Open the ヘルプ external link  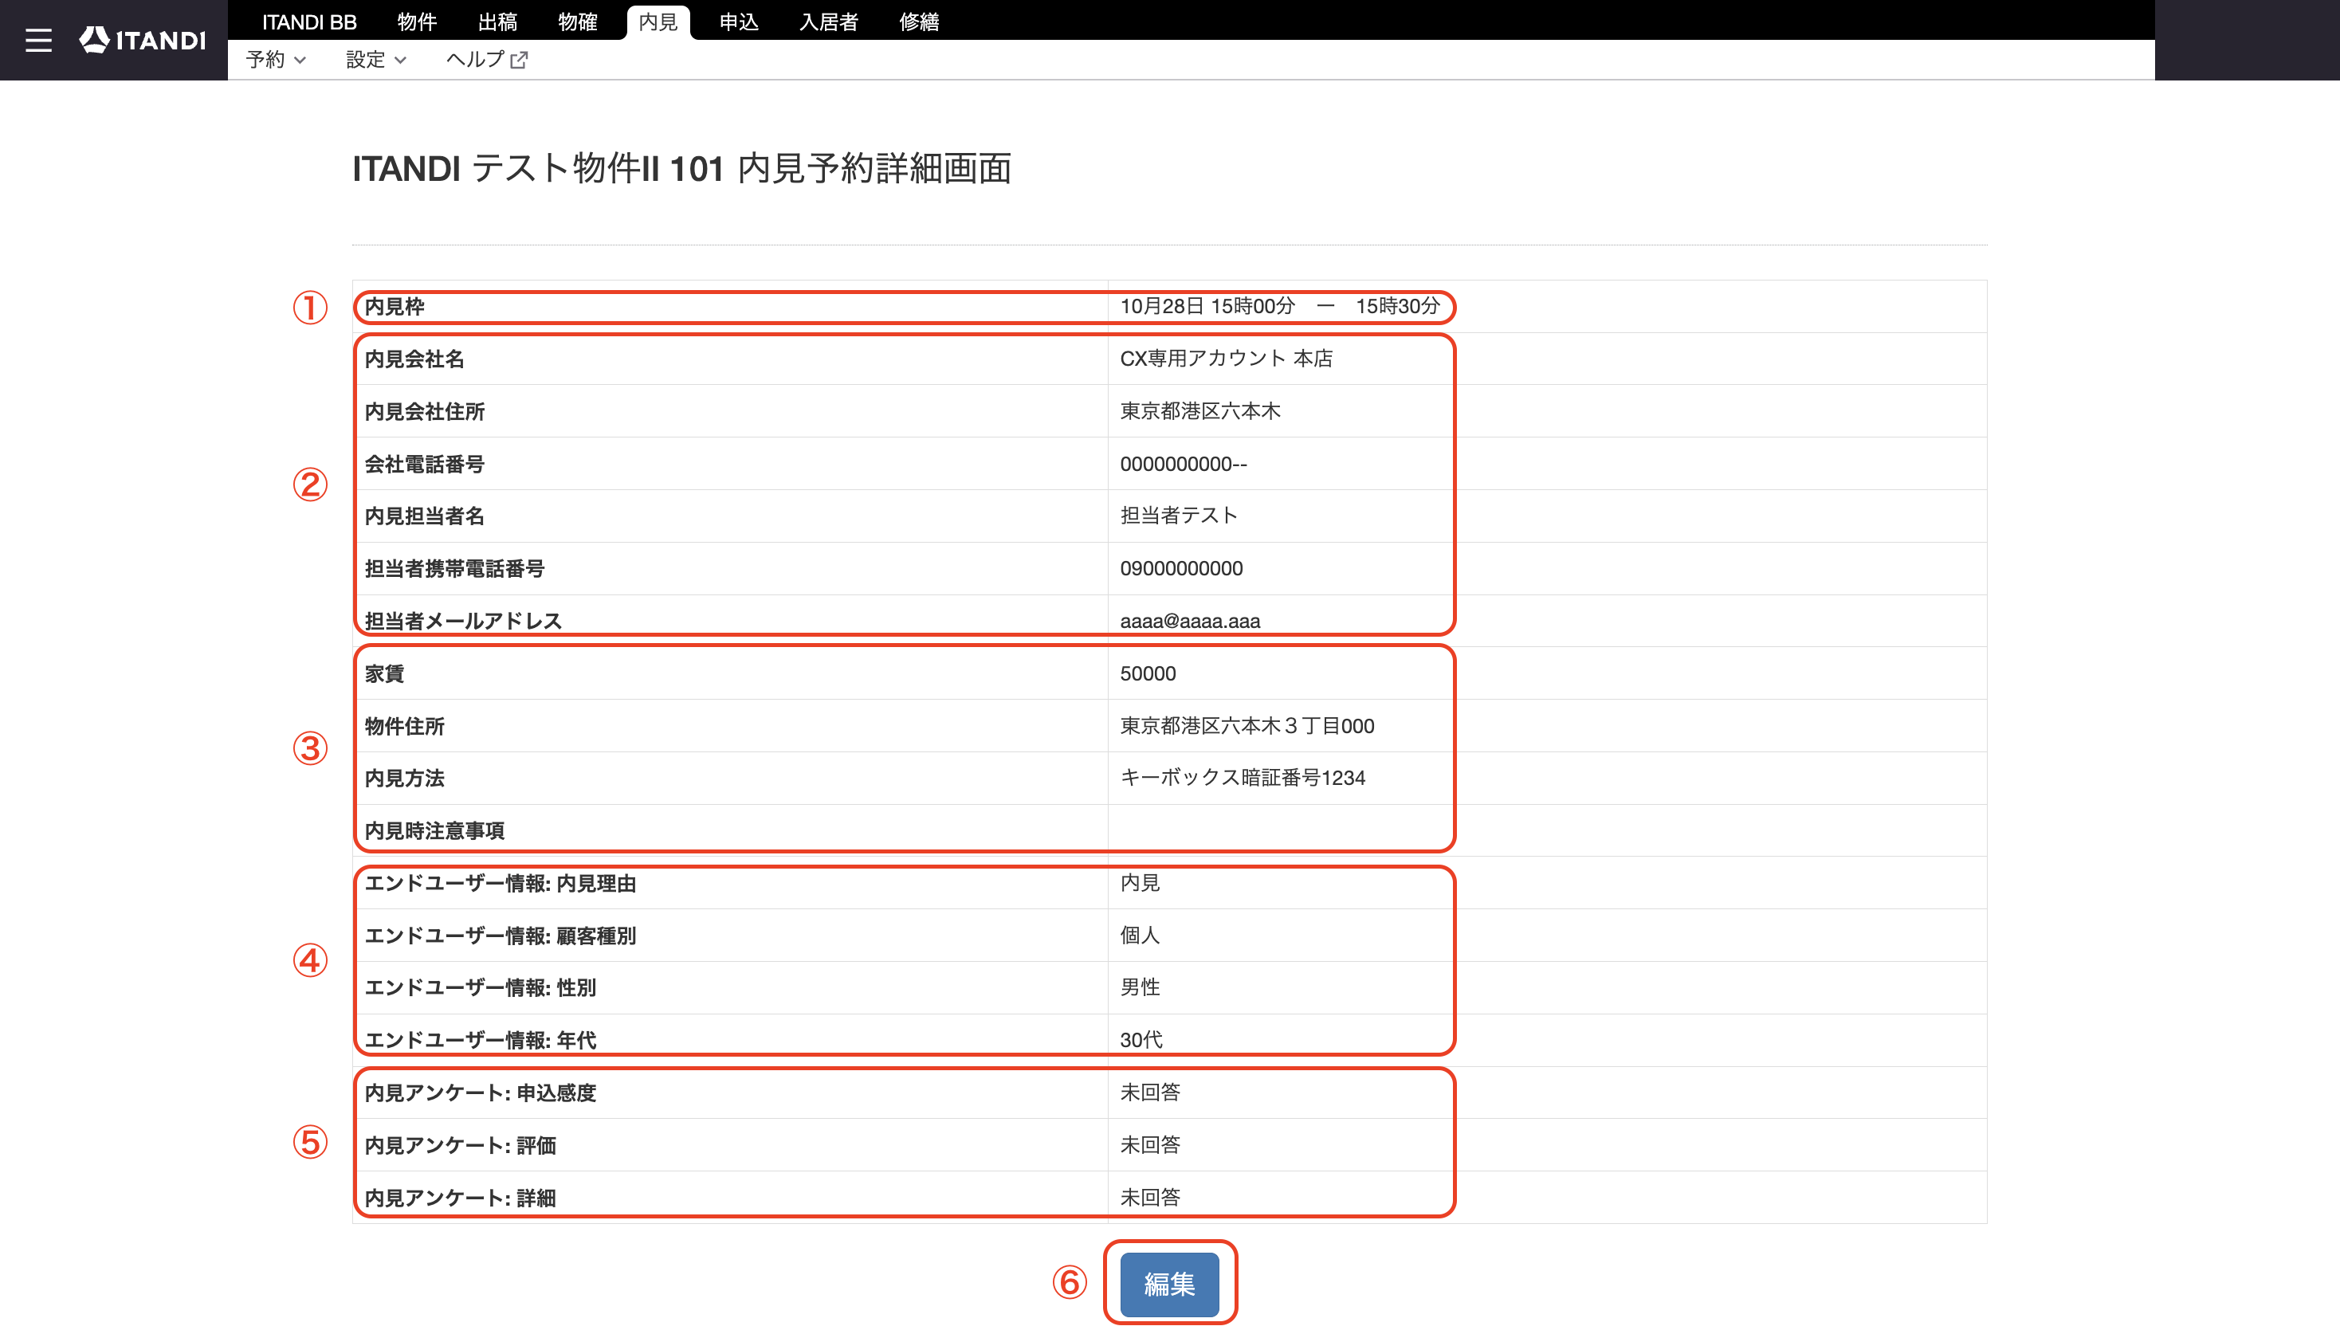pos(487,60)
